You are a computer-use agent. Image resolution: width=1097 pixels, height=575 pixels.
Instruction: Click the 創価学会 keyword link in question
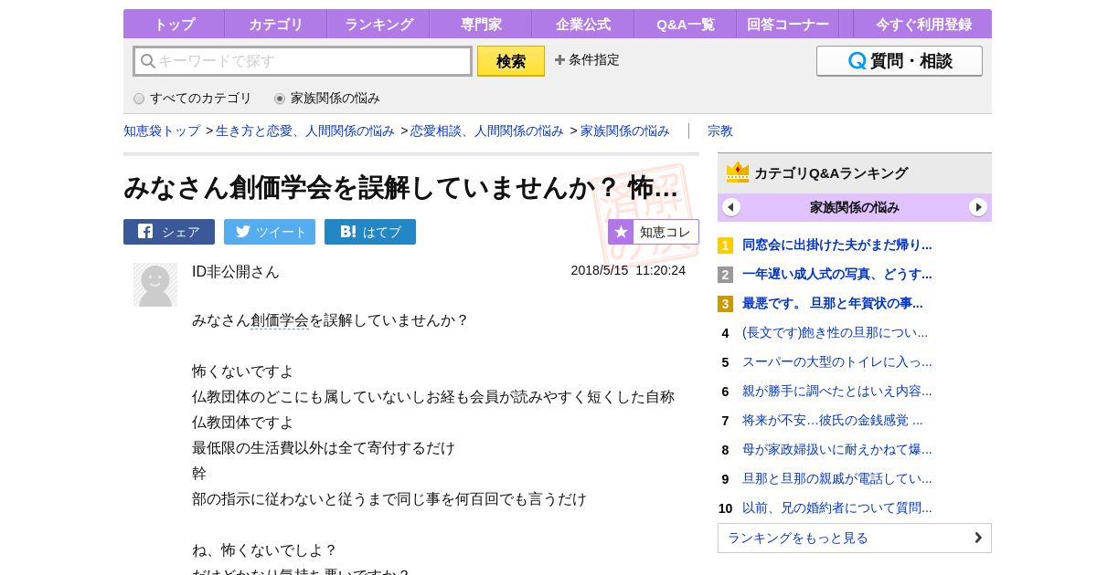point(280,320)
